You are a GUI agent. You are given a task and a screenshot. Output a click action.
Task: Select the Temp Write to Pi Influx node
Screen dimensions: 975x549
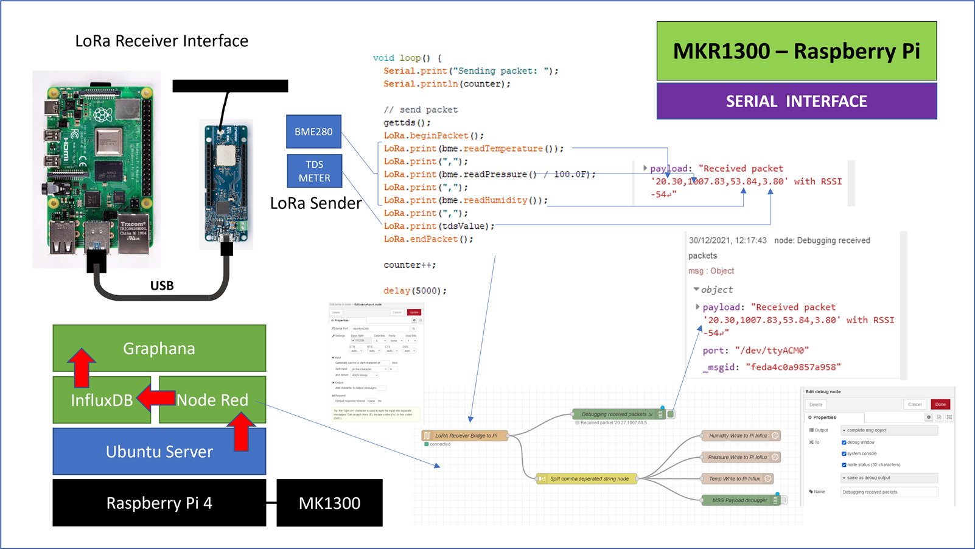click(737, 478)
